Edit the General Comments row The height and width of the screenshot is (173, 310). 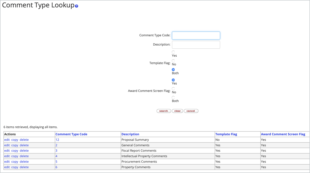7,145
